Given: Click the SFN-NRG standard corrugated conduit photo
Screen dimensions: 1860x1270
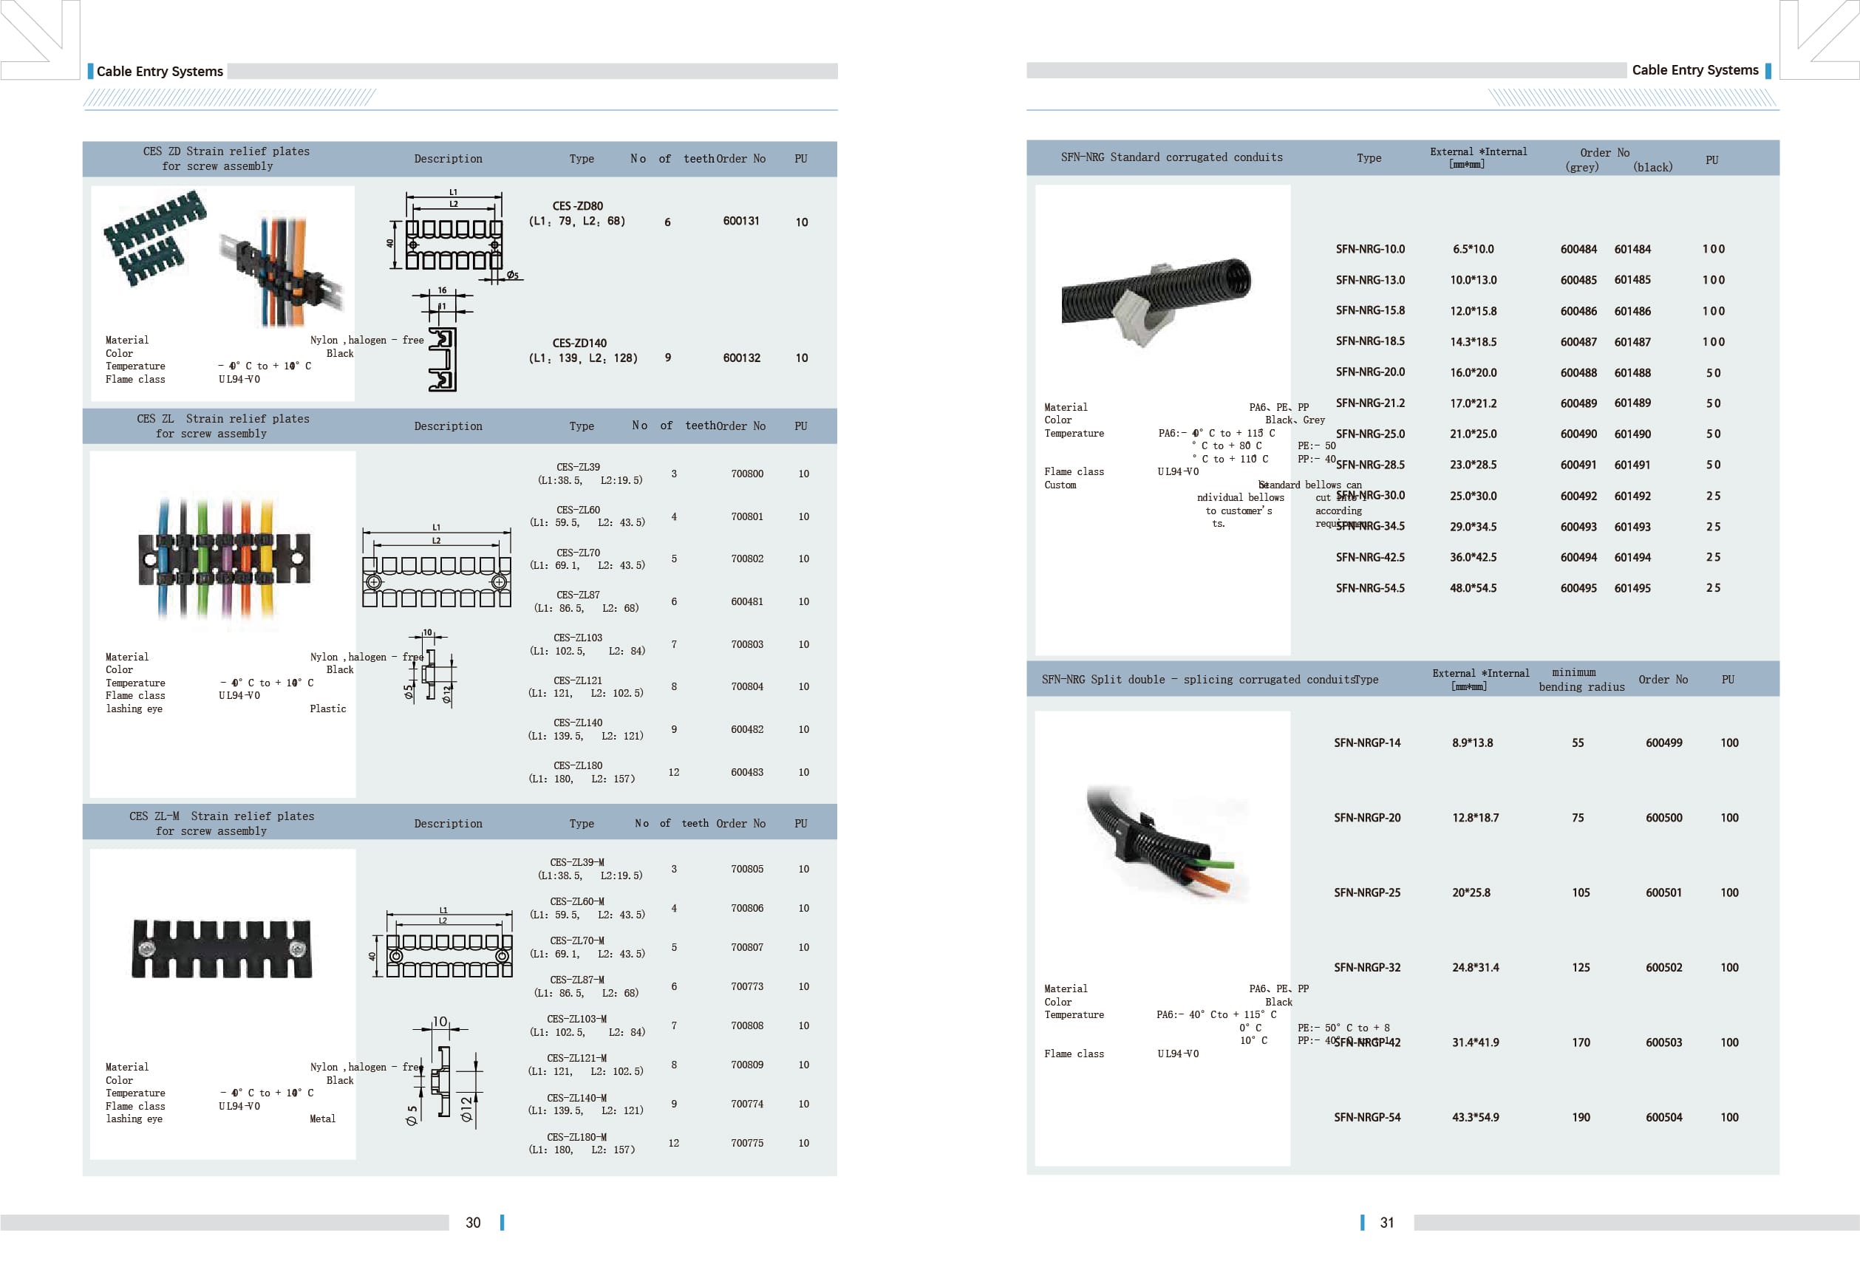Looking at the screenshot, I should pos(1156,301).
